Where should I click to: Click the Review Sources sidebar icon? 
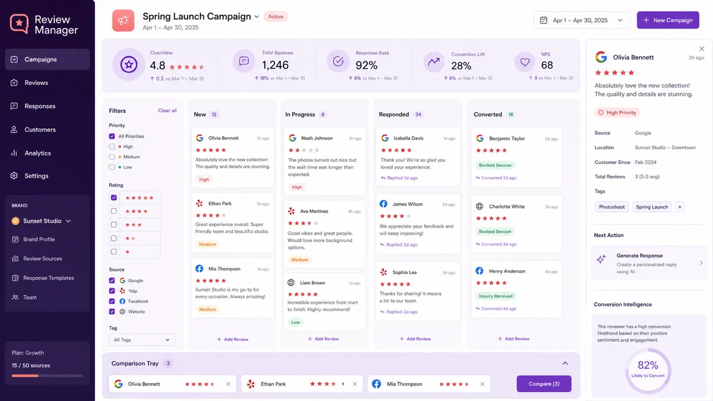[x=15, y=258]
